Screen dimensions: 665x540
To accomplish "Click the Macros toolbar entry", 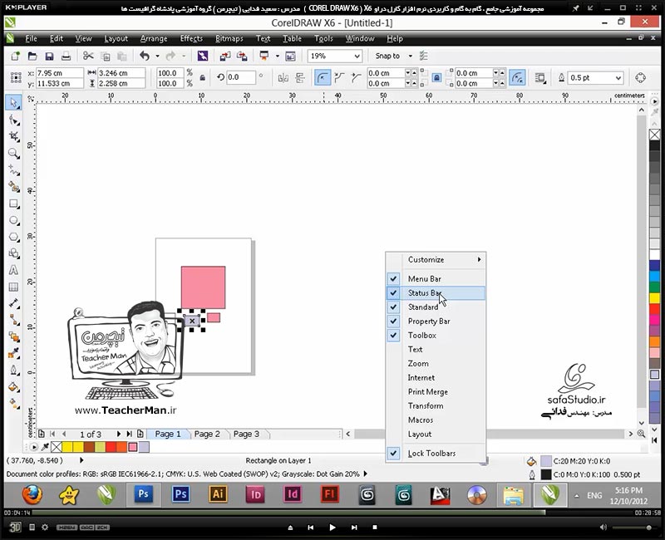I will [x=436, y=420].
